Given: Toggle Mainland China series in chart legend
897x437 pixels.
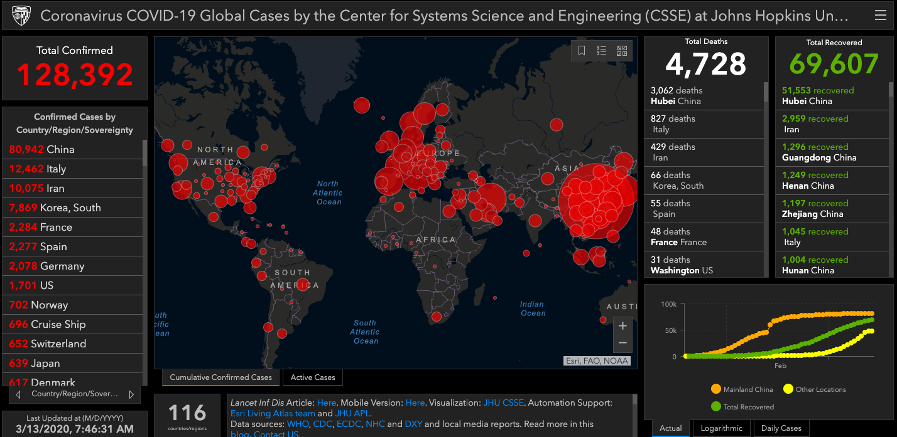Looking at the screenshot, I should tap(741, 389).
